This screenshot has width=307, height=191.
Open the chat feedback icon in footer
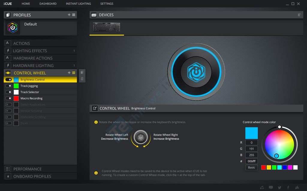(271, 187)
